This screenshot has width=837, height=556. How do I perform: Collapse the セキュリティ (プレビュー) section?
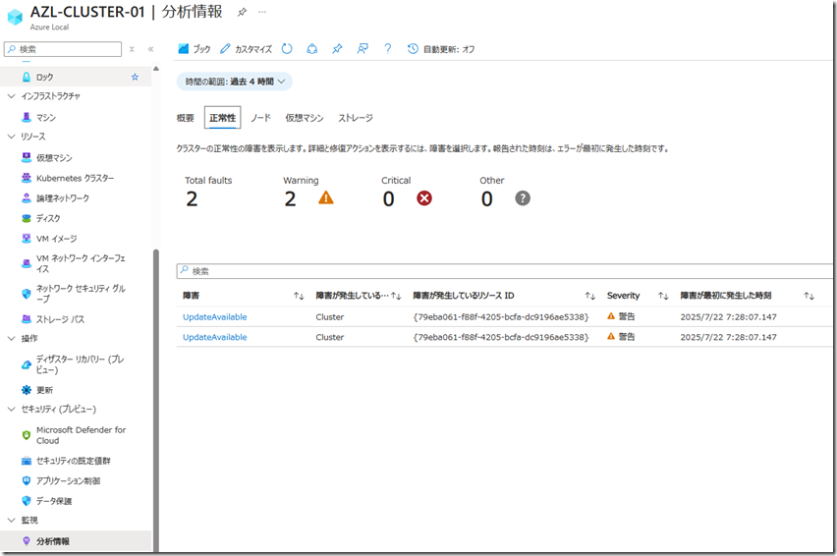(11, 410)
